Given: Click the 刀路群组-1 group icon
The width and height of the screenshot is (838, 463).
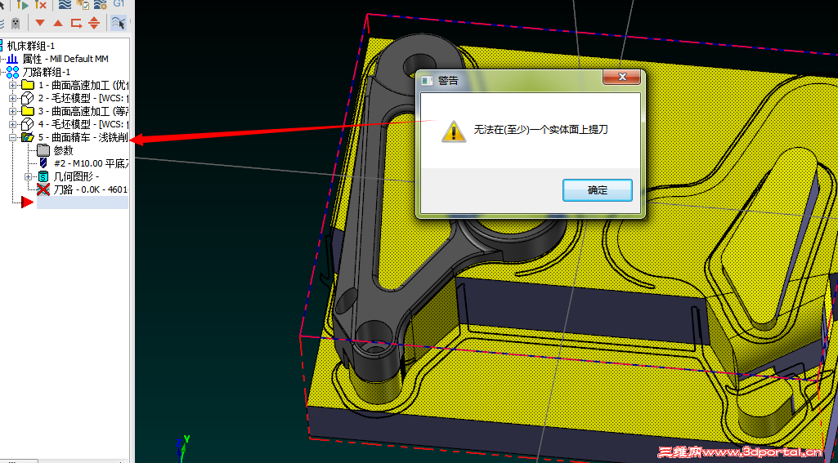Looking at the screenshot, I should click(x=12, y=72).
